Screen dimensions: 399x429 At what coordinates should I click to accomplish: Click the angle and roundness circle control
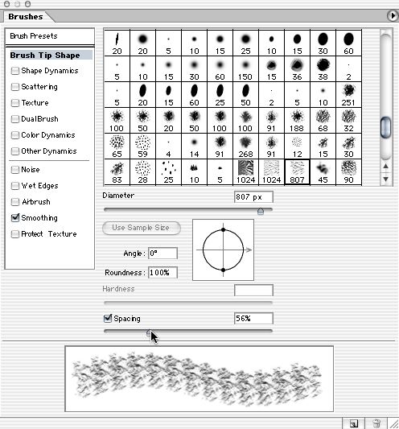223,250
